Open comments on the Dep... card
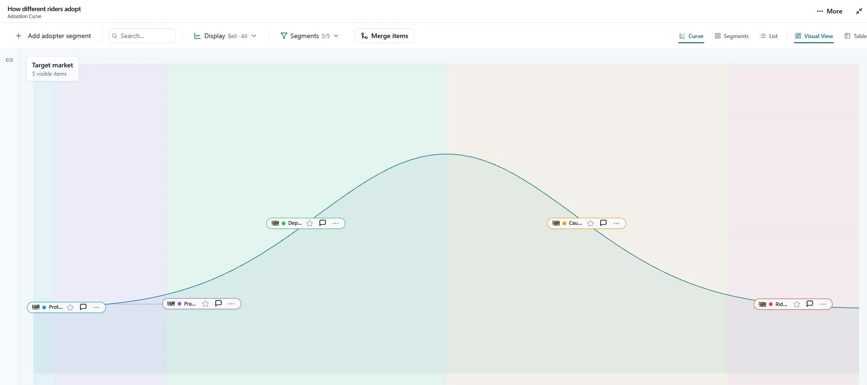 (323, 223)
